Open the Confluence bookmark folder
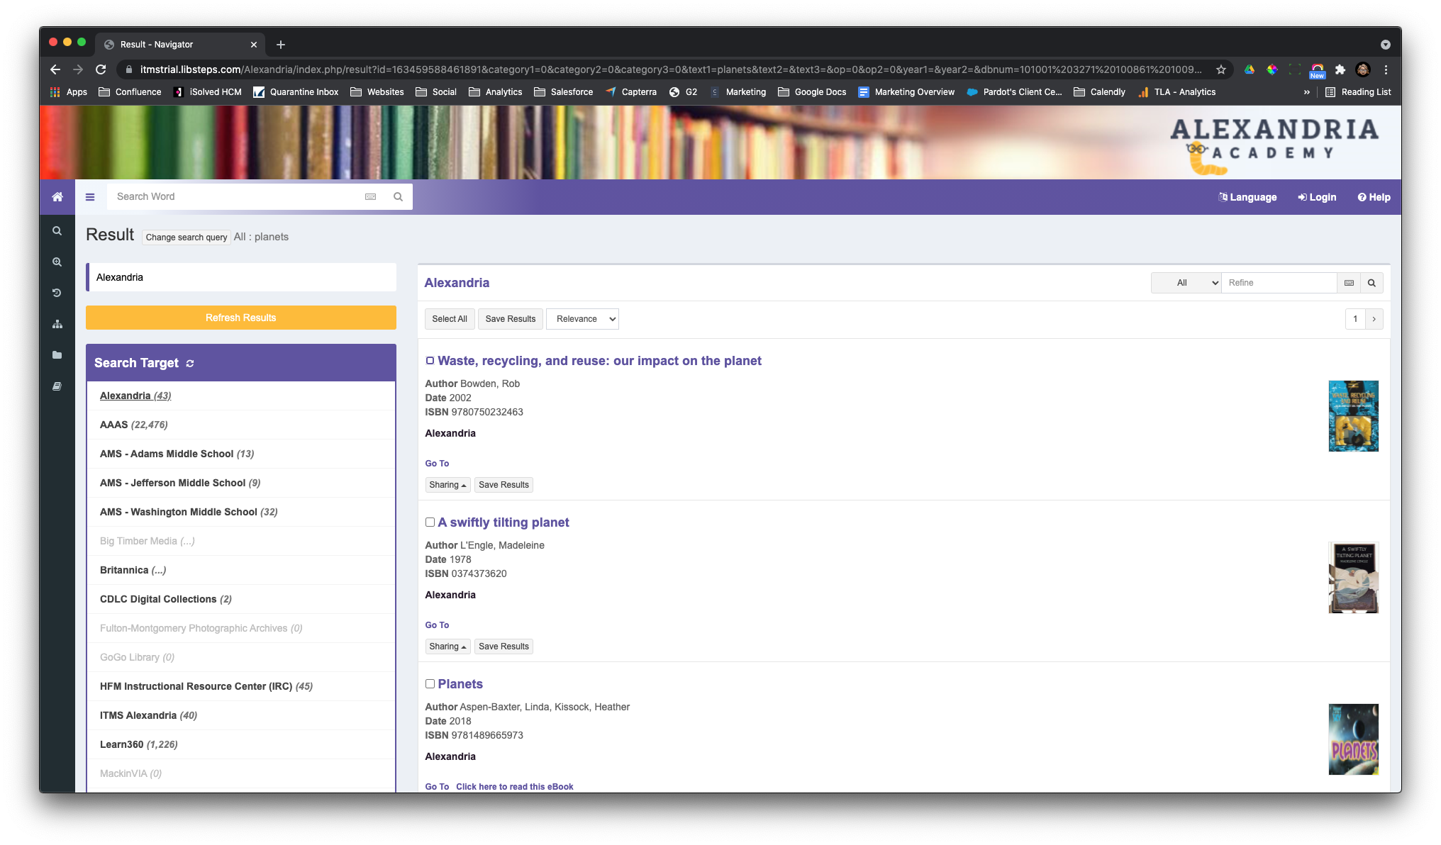 130,92
